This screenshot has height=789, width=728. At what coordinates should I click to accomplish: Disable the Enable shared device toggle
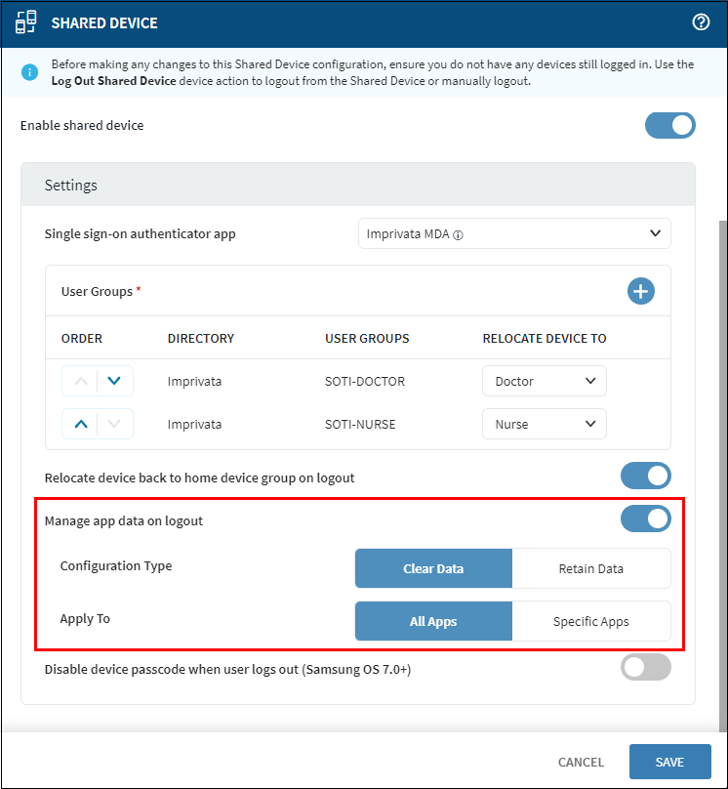(670, 125)
